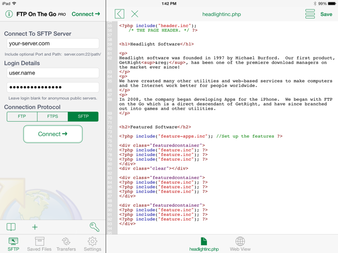This screenshot has width=338, height=253.
Task: Tap the 1:42 PM clock
Action: tap(169, 4)
